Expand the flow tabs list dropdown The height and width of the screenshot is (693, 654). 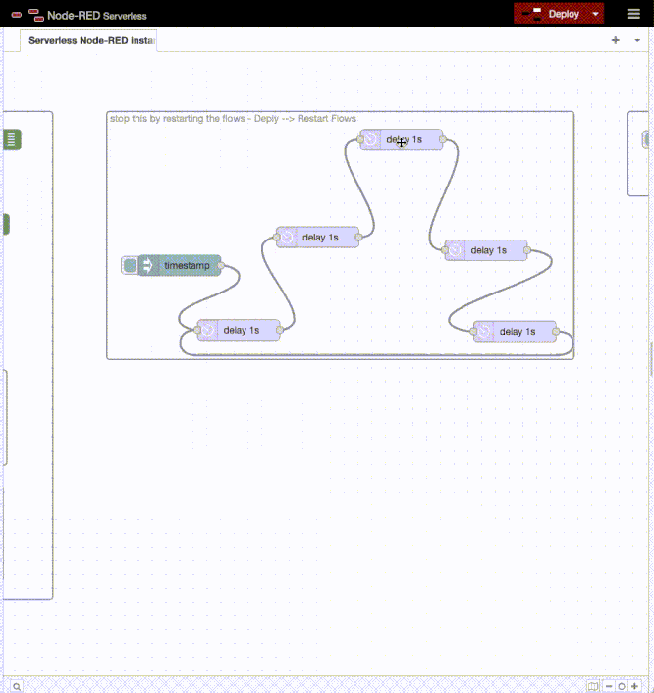click(637, 40)
